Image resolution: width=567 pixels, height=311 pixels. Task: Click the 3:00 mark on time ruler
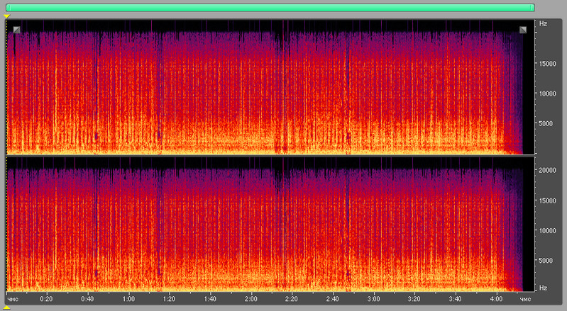click(x=375, y=298)
